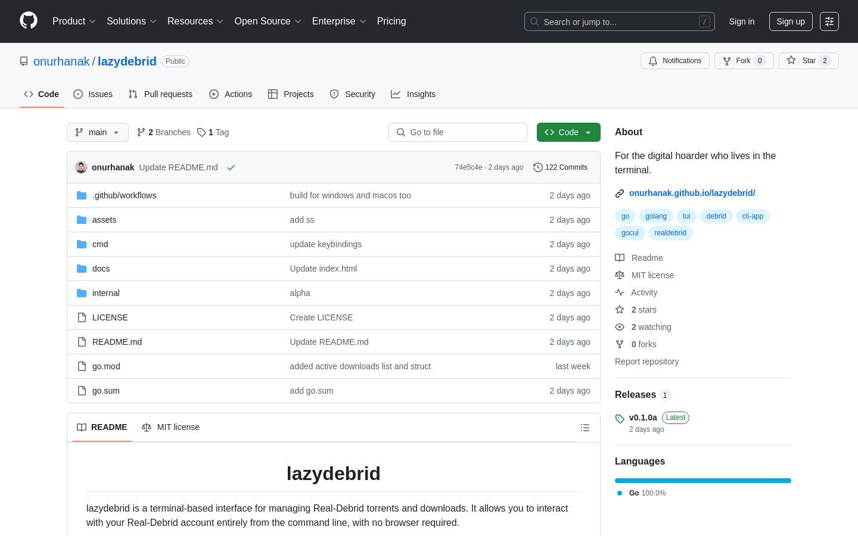Click the tag icon beside v0.1.0a release
The image size is (858, 536).
click(x=620, y=419)
